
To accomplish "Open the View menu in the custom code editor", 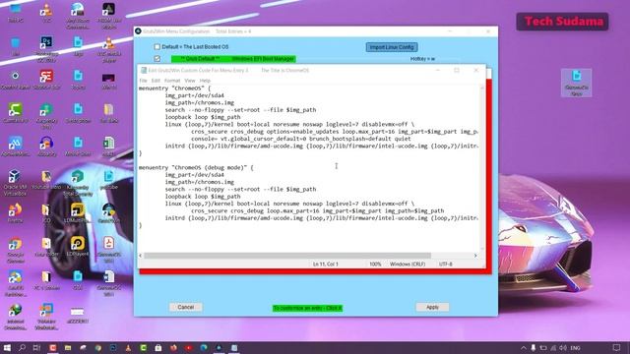I will tap(190, 81).
